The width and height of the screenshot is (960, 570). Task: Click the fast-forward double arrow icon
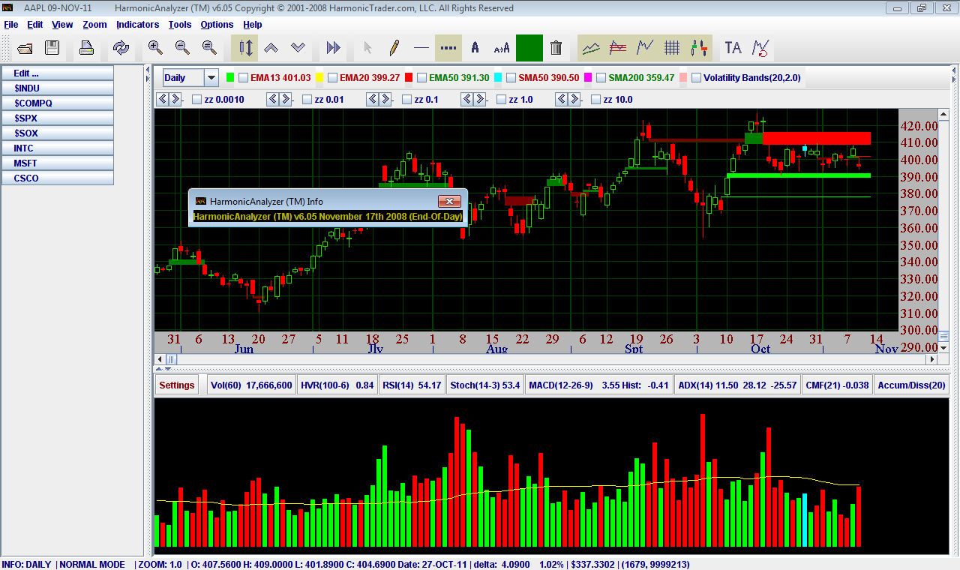pyautogui.click(x=334, y=48)
